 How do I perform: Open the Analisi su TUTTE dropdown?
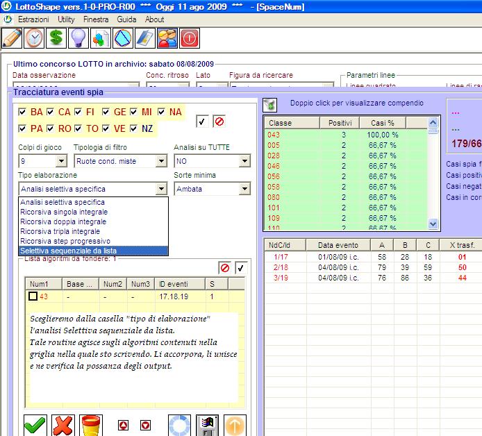pyautogui.click(x=244, y=160)
